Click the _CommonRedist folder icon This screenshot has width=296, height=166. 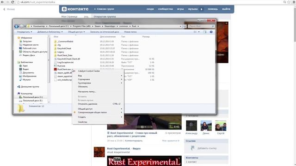tap(55, 41)
